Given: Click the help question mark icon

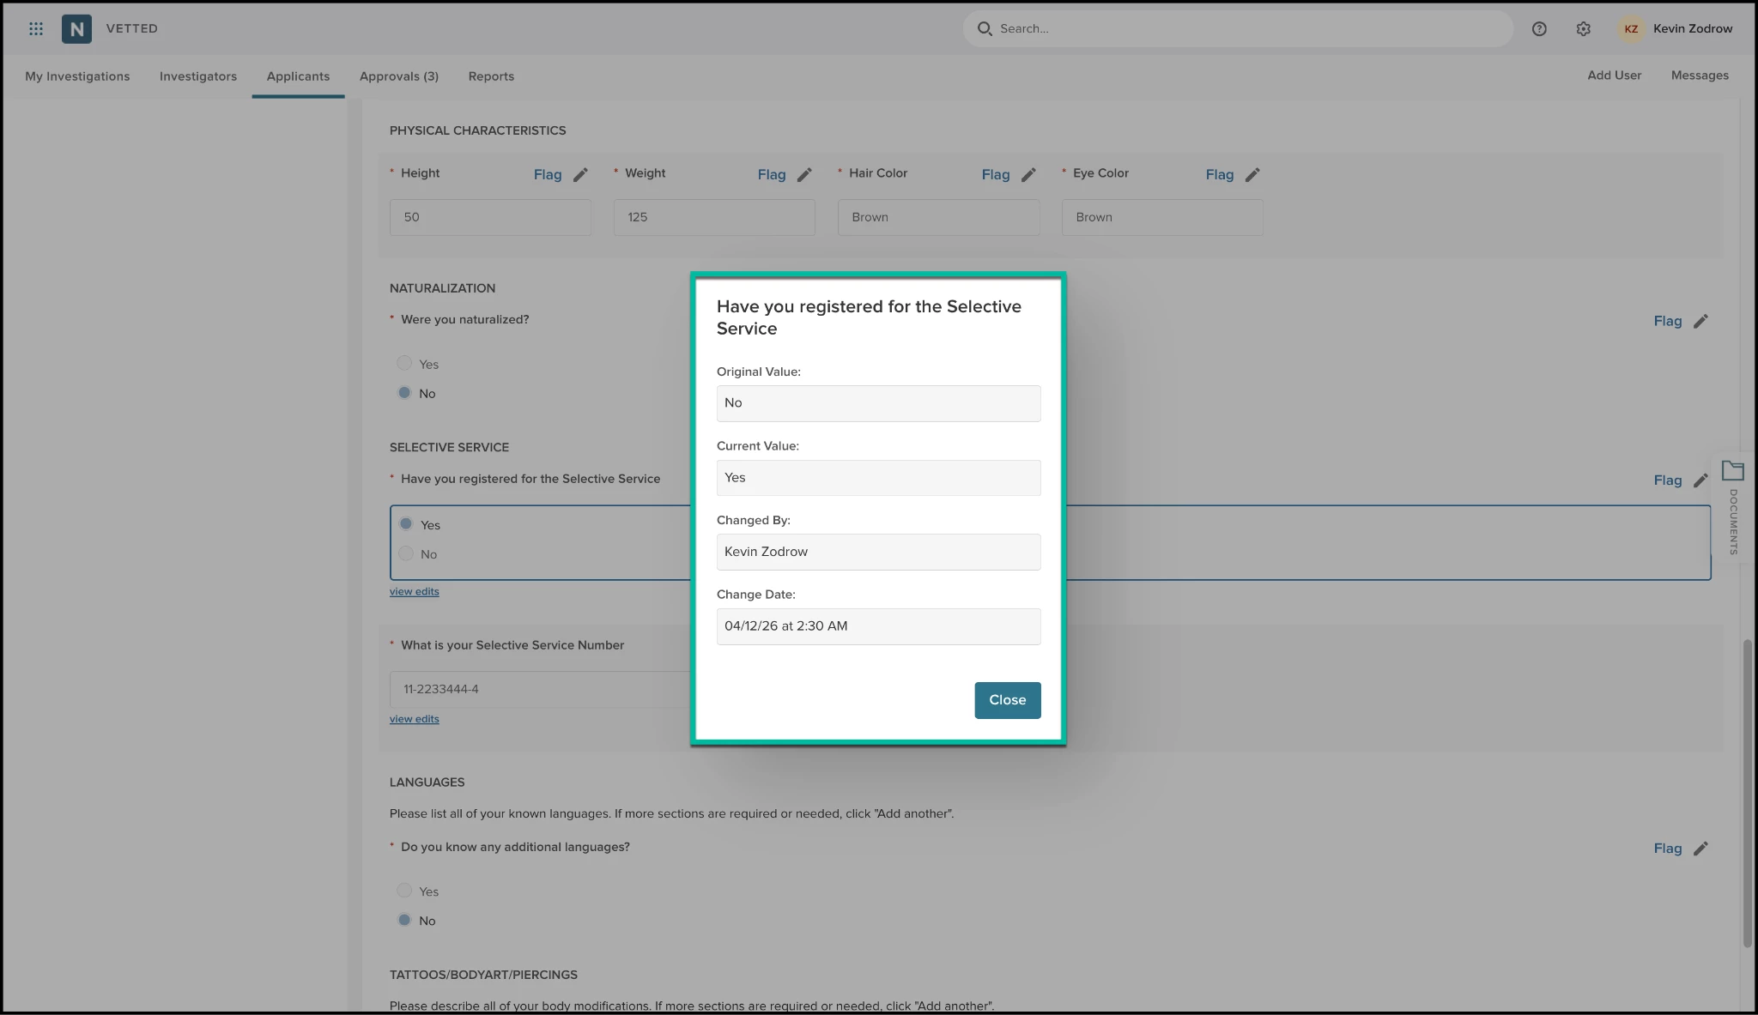Looking at the screenshot, I should pyautogui.click(x=1539, y=28).
